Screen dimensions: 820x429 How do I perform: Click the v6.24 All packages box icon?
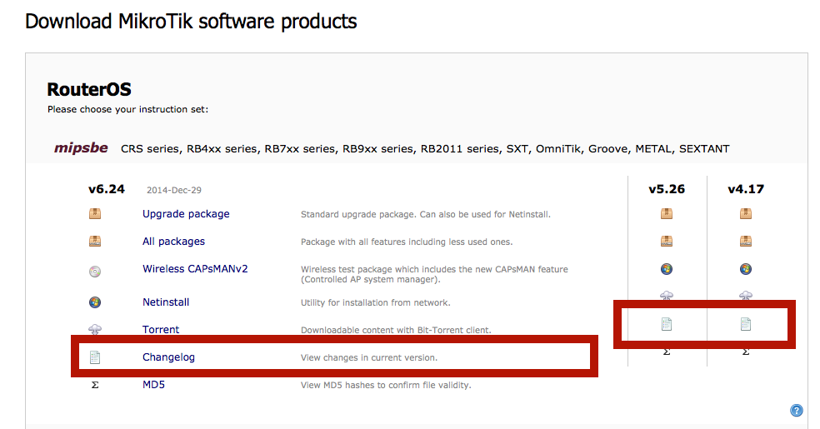95,242
